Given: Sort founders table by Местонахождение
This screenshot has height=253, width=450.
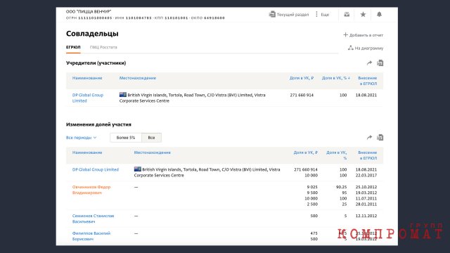Looking at the screenshot, I should (138, 78).
